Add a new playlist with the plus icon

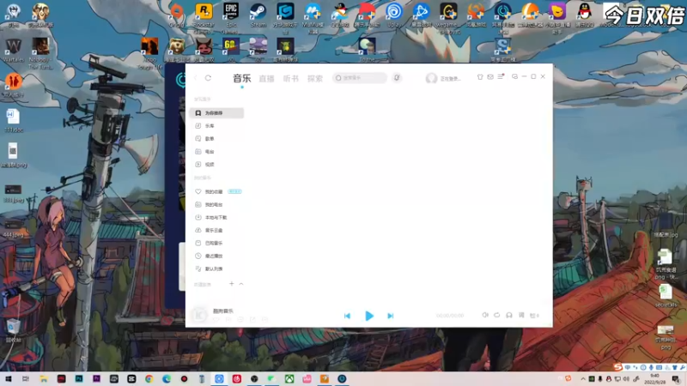point(231,284)
